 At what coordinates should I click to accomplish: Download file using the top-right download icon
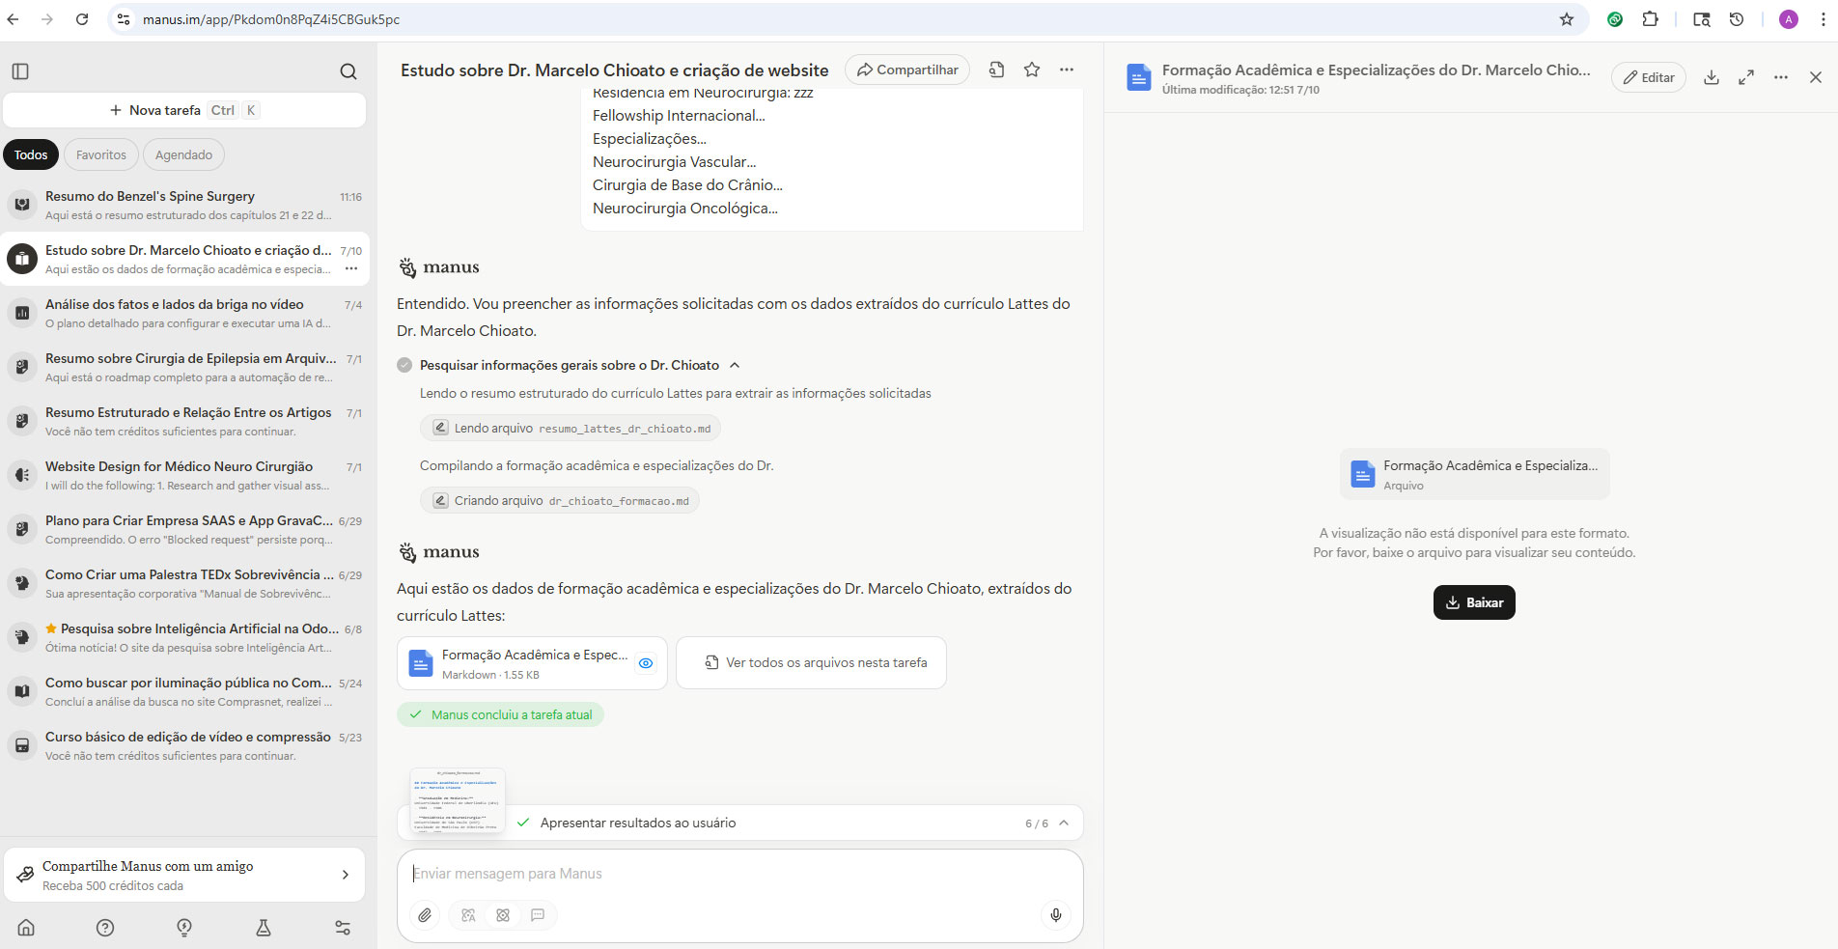(x=1711, y=78)
